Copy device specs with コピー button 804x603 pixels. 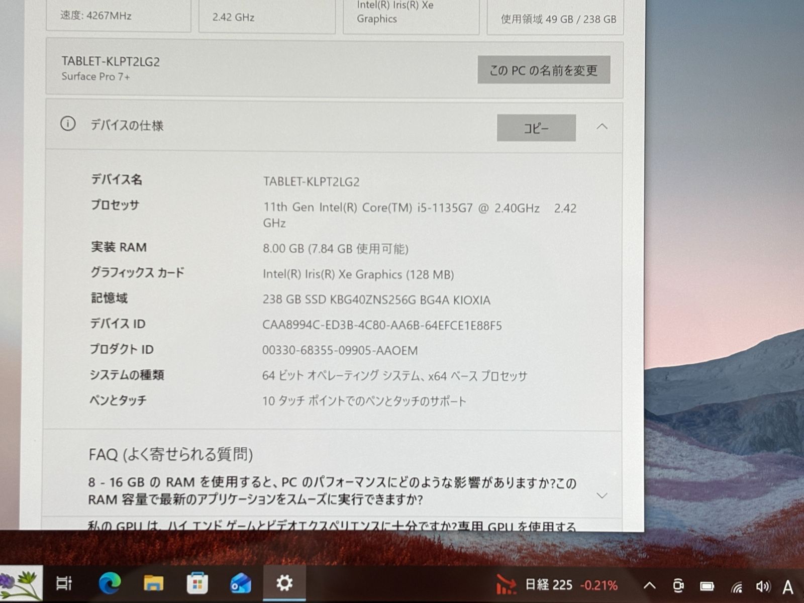coord(536,128)
